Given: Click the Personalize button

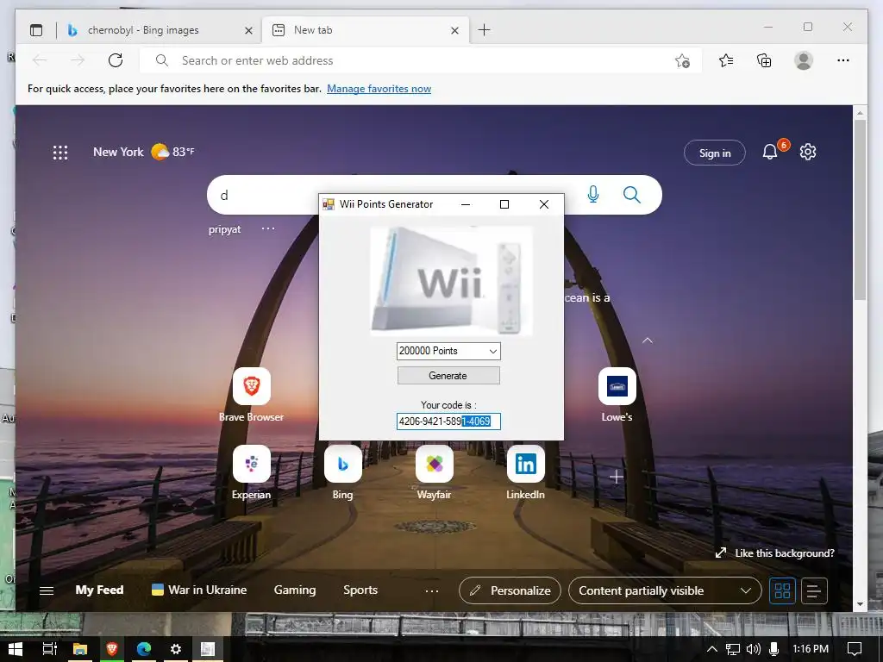Looking at the screenshot, I should (510, 590).
